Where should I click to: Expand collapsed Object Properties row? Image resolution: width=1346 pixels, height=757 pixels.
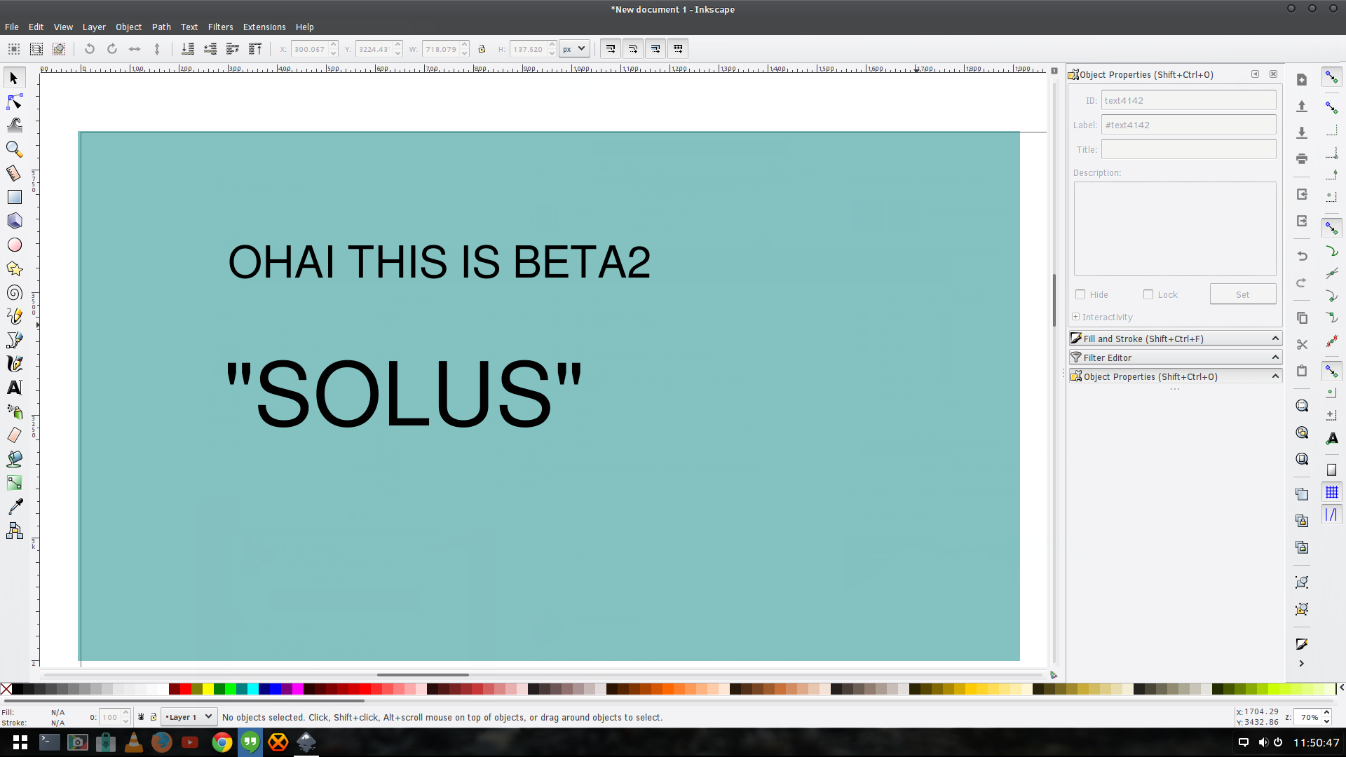click(1175, 376)
